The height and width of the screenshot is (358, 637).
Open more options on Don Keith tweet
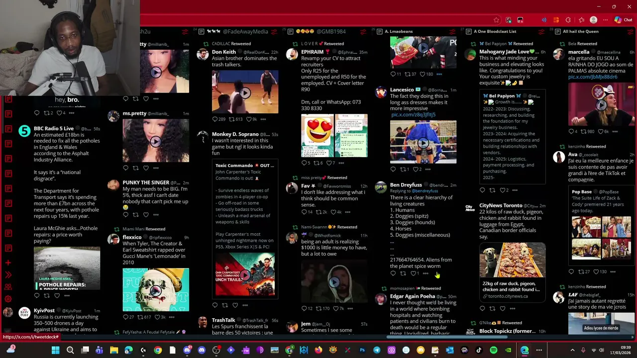(x=263, y=119)
